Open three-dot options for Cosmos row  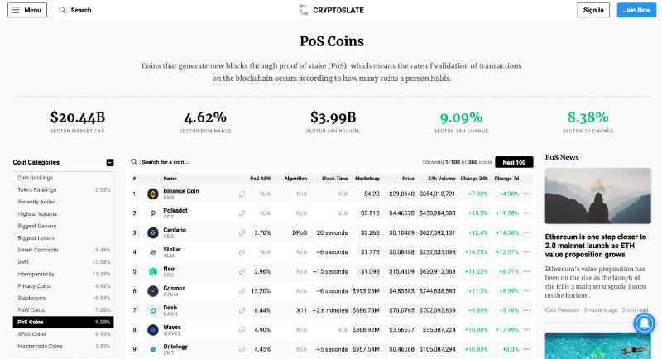tap(527, 290)
